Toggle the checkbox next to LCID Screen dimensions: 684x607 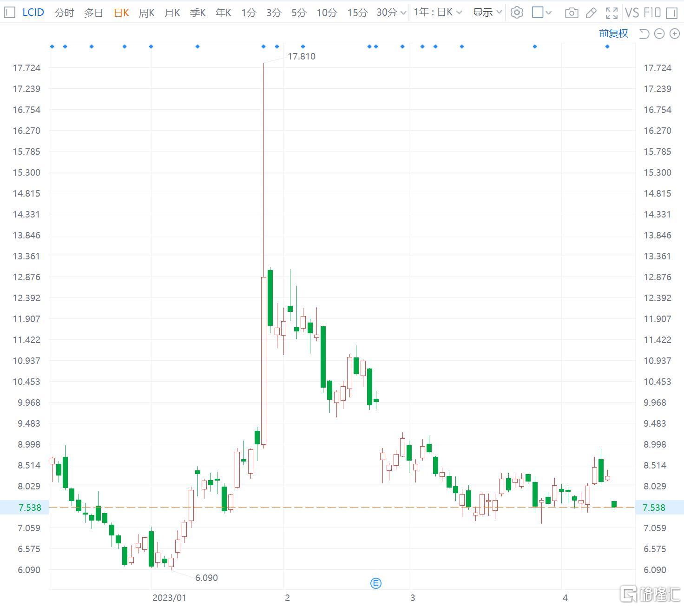[x=9, y=13]
